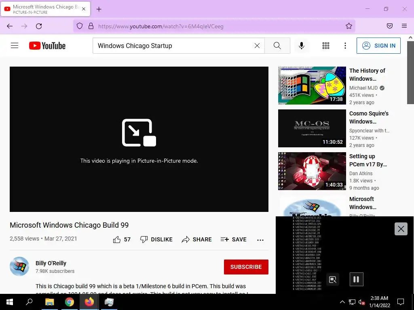This screenshot has width=414, height=310.
Task: Run the search with magnifier button
Action: coord(277,46)
